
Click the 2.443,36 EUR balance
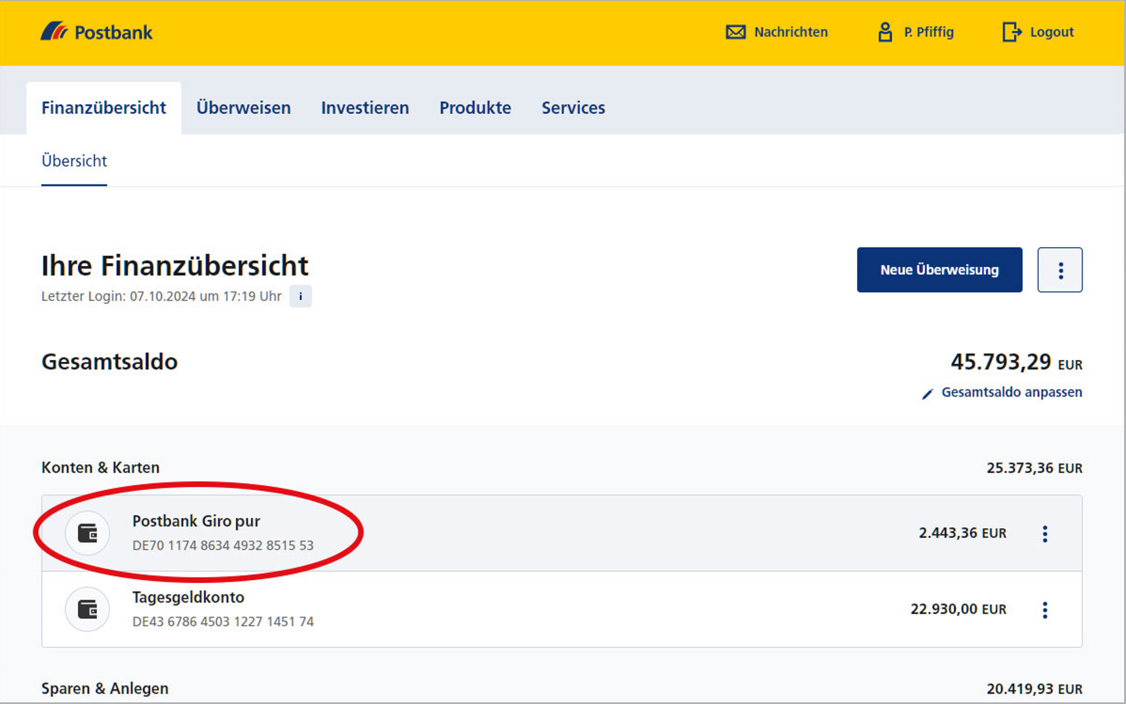(962, 533)
